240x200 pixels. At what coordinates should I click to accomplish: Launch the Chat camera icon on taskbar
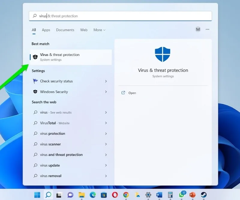[70, 195]
